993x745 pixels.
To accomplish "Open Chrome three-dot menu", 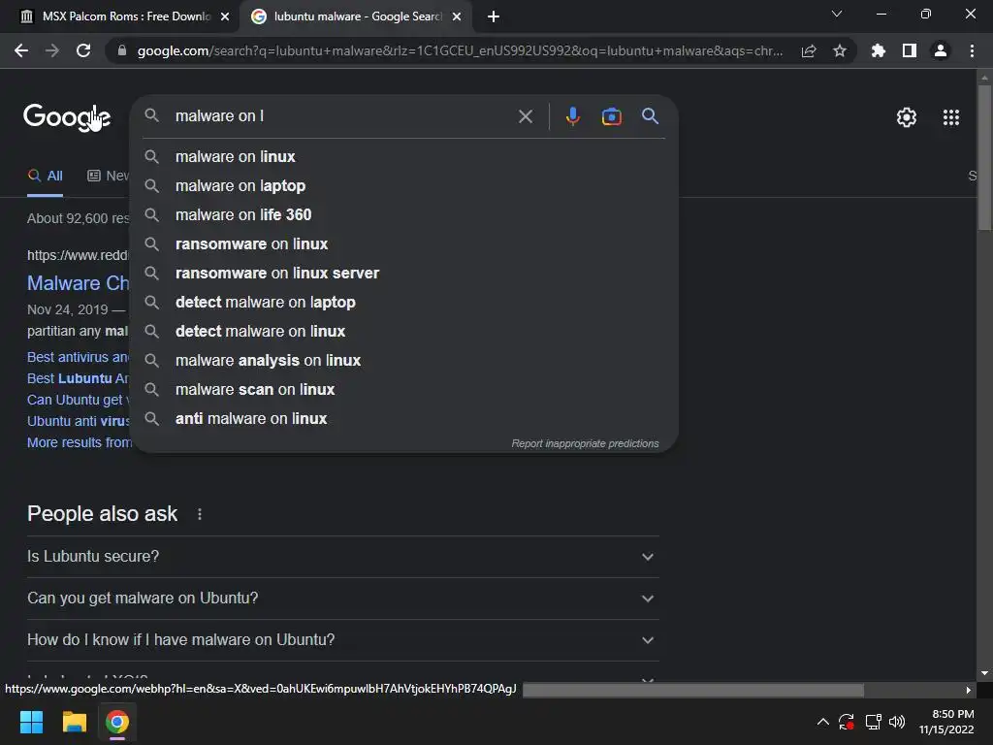I will point(972,50).
